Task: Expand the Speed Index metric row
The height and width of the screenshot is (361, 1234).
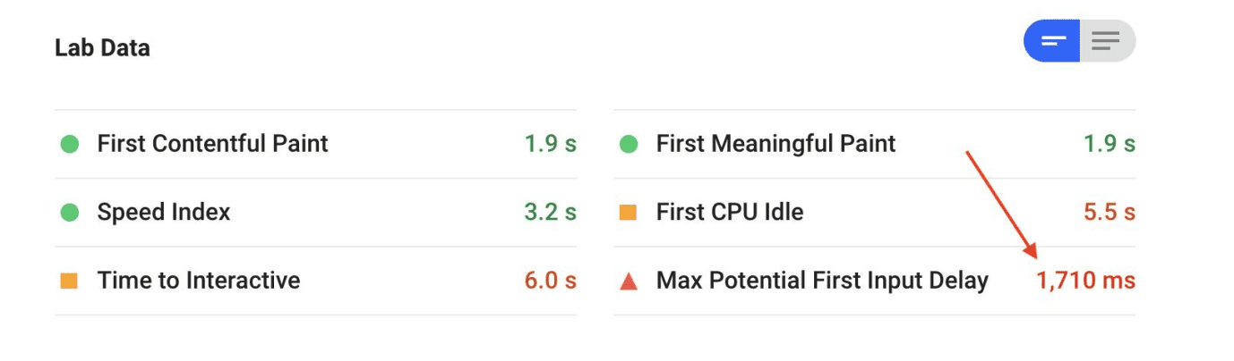Action: 164,213
